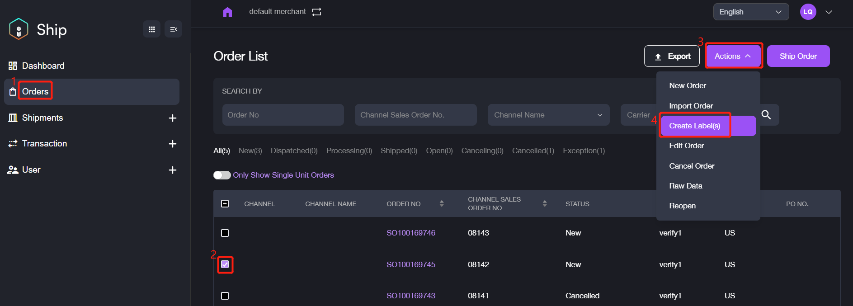
Task: Open the Channel Name dropdown
Action: point(548,115)
